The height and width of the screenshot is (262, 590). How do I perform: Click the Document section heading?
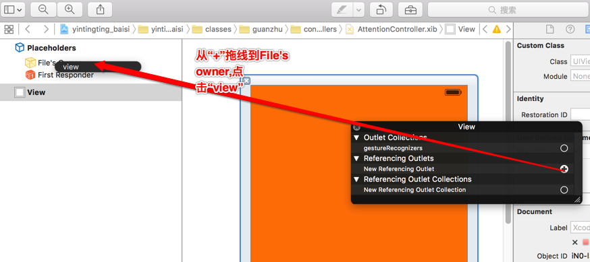(x=535, y=211)
